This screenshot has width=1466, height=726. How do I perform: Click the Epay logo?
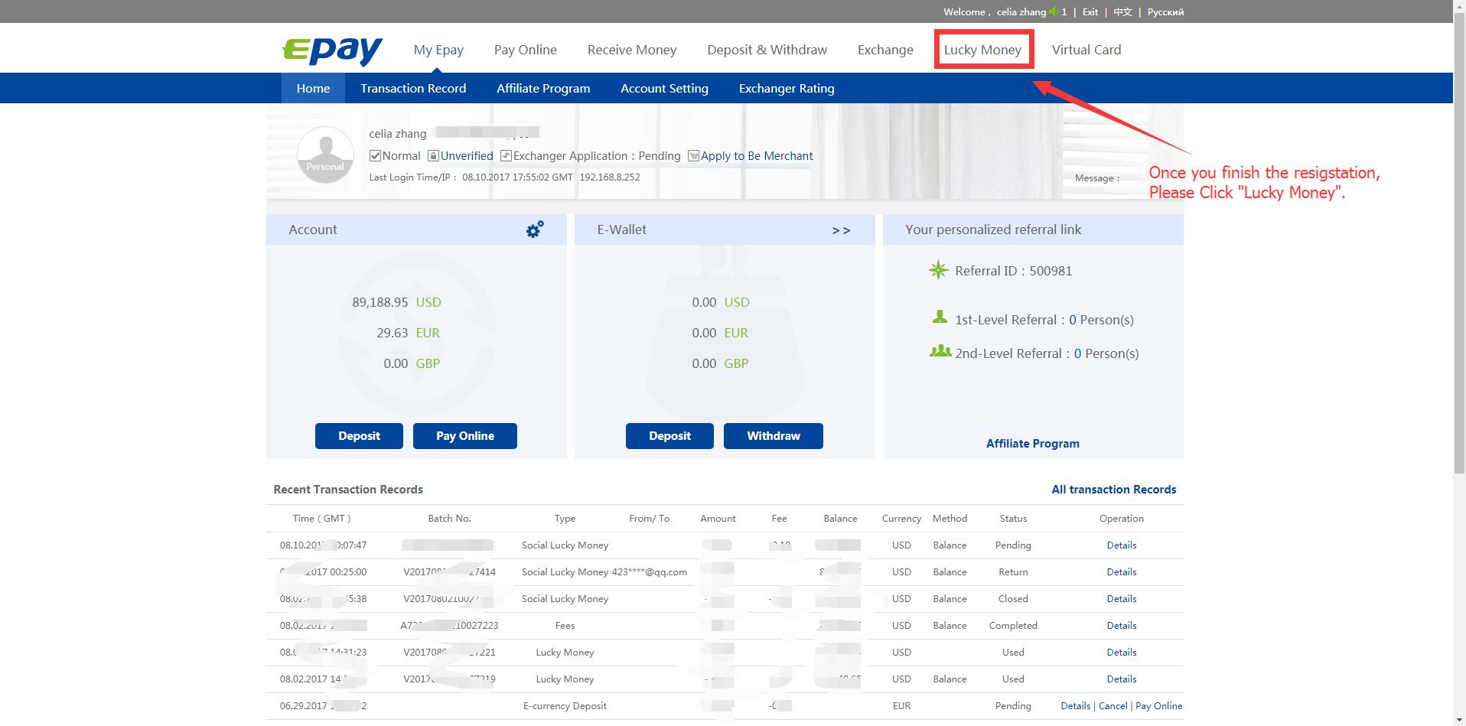332,50
